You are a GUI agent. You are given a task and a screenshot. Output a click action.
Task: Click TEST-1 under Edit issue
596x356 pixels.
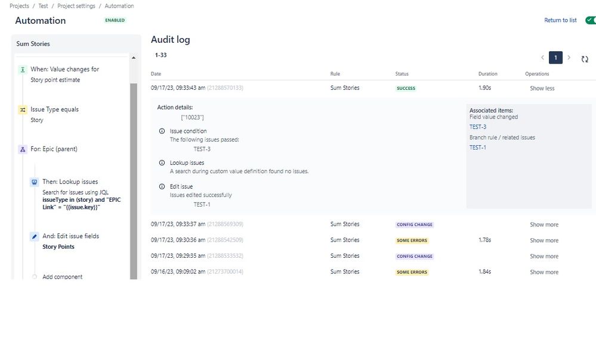pyautogui.click(x=202, y=205)
